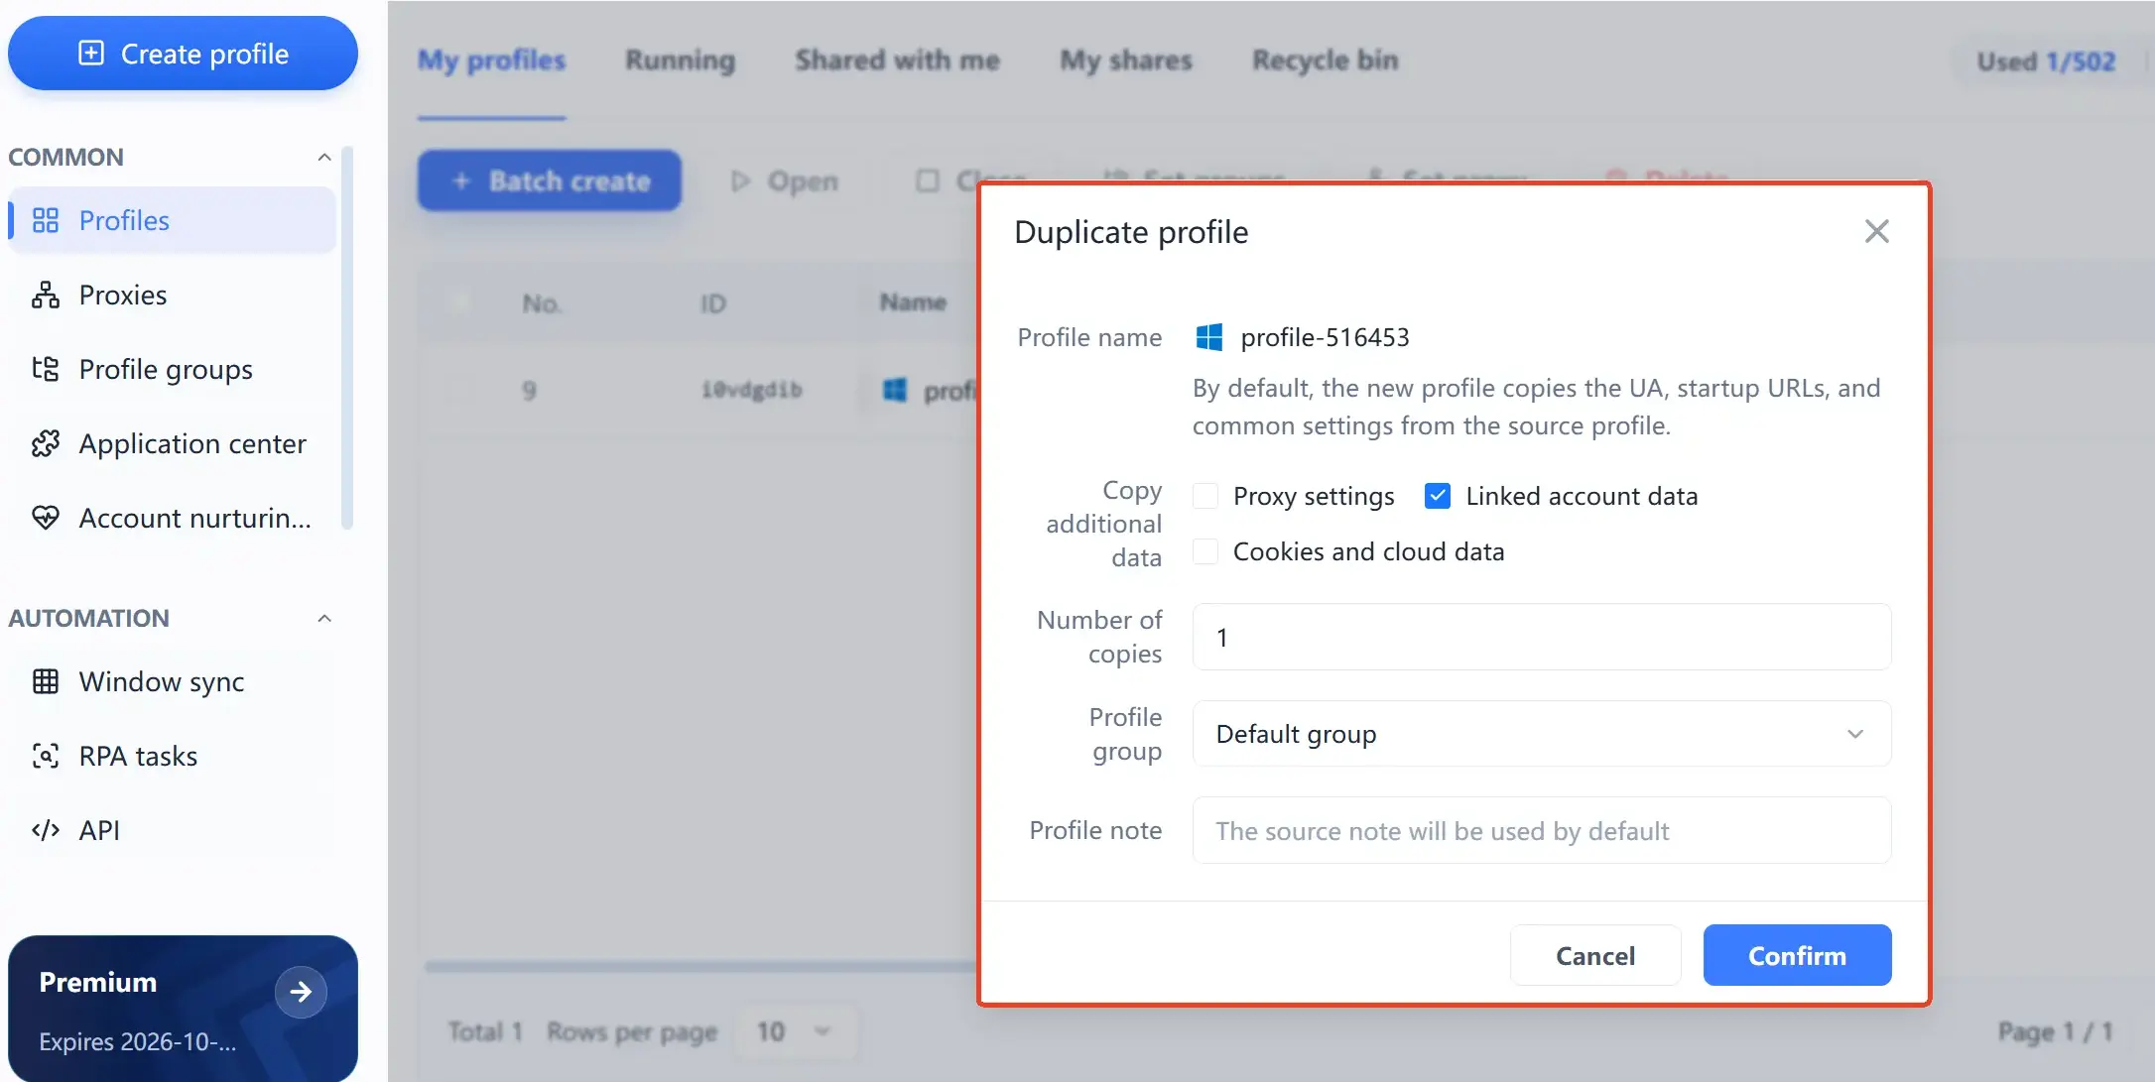Enable the Proxy settings checkbox
Screen dimensions: 2155x1082
[x=1205, y=496]
